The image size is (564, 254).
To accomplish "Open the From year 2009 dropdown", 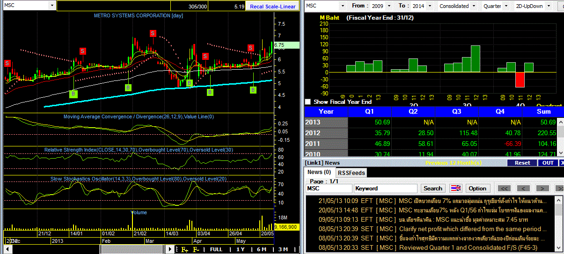I will [x=389, y=6].
